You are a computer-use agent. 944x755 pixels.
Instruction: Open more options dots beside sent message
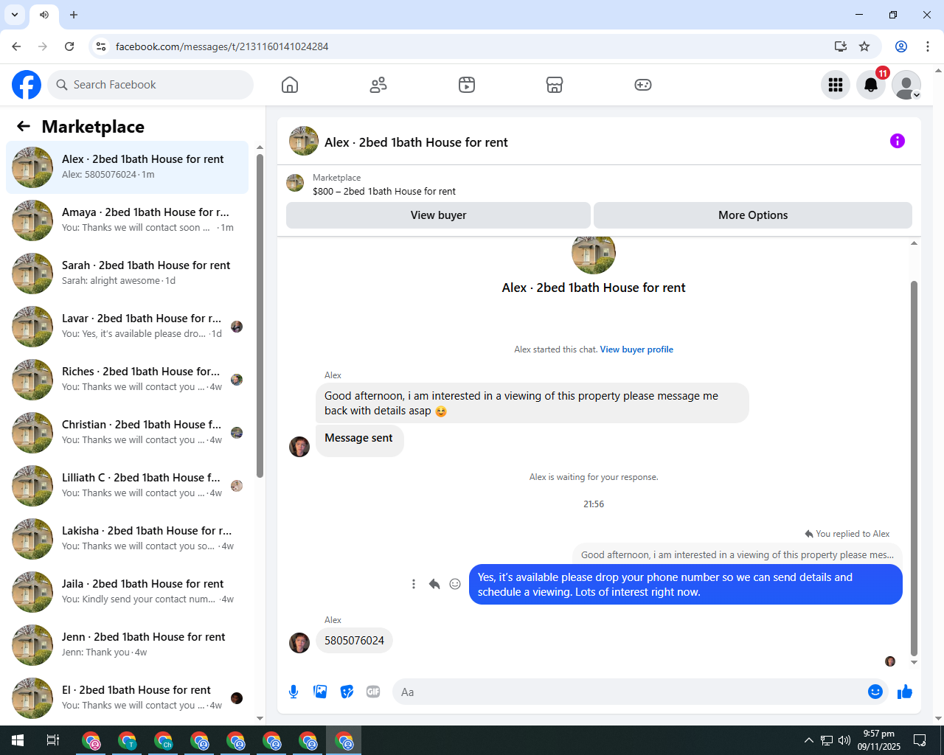click(x=414, y=584)
